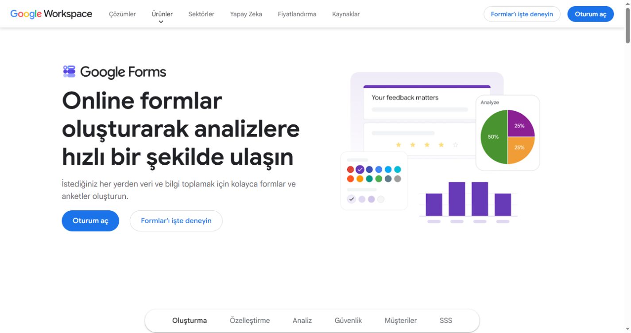The height and width of the screenshot is (333, 631).
Task: Expand the Ürünler dropdown chevron
Action: [x=161, y=22]
